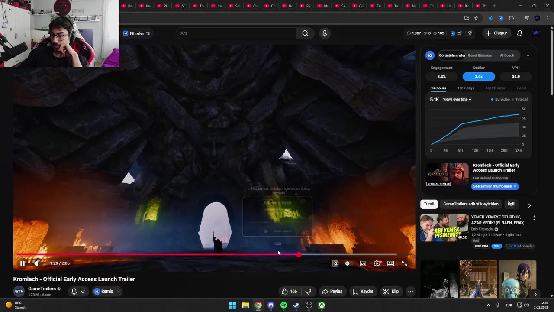This screenshot has height=312, width=554.
Task: Click the Oluştur create button
Action: click(x=496, y=33)
